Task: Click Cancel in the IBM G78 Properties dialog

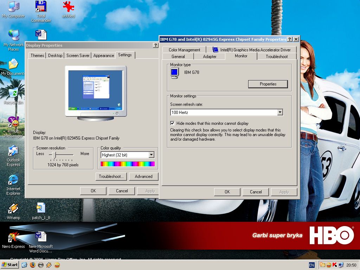Action: pos(256,192)
